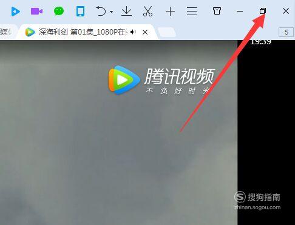Close the browser window with X

click(x=286, y=11)
